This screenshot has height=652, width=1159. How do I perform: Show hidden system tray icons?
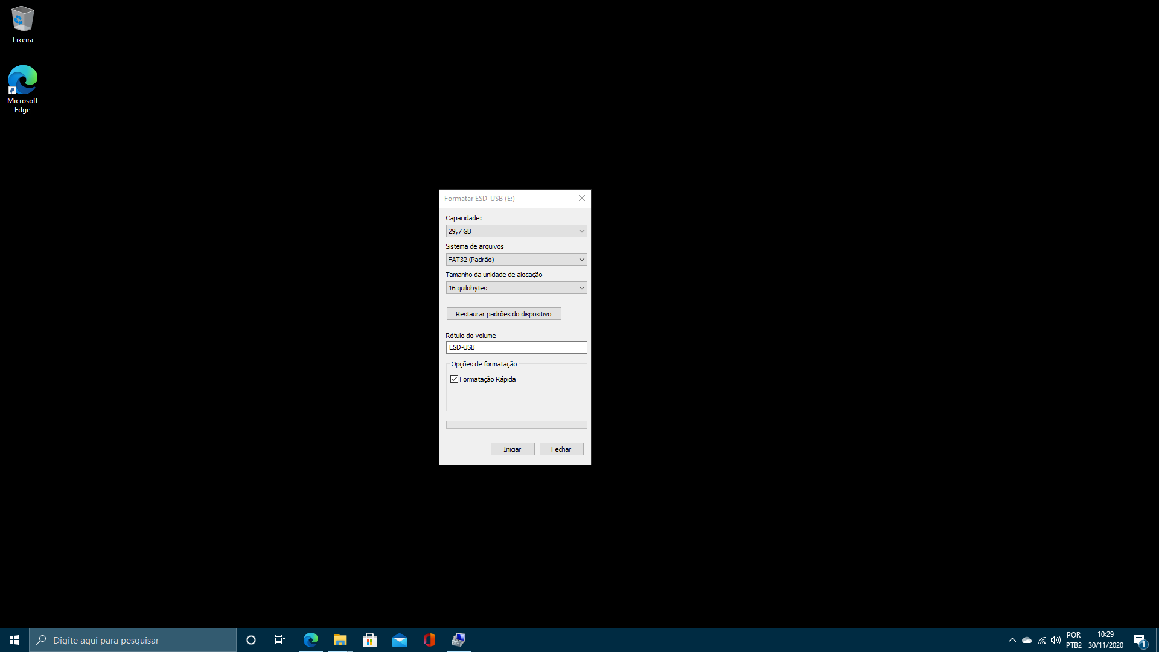[x=1012, y=640]
